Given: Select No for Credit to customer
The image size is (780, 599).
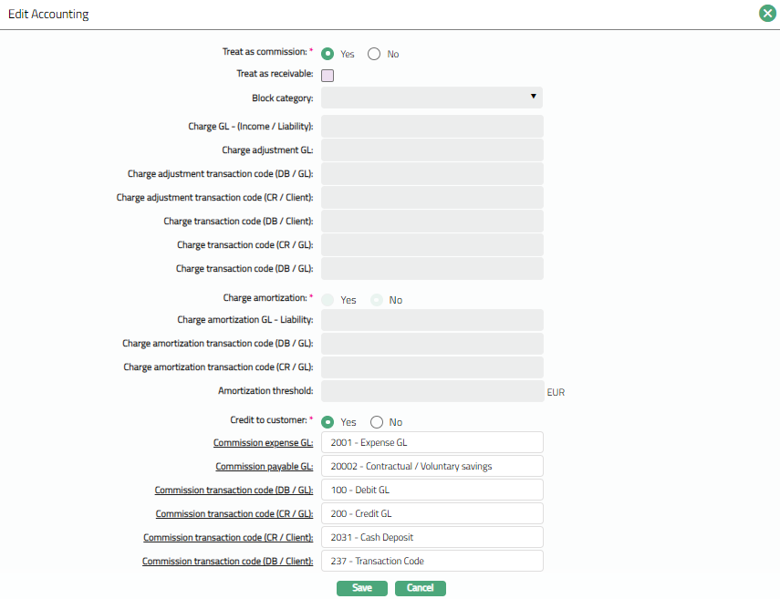Looking at the screenshot, I should point(376,422).
